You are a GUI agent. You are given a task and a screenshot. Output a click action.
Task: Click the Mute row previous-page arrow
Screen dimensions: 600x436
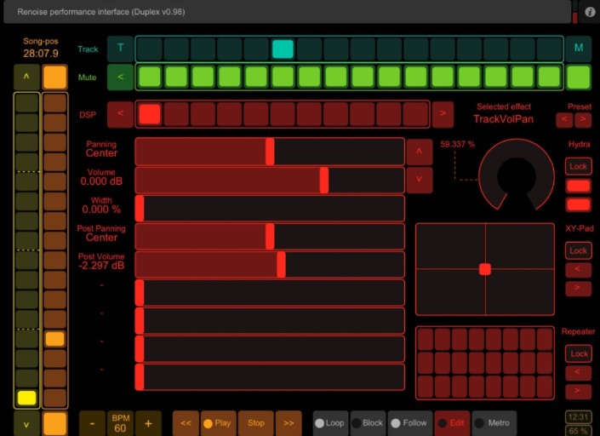tap(121, 77)
